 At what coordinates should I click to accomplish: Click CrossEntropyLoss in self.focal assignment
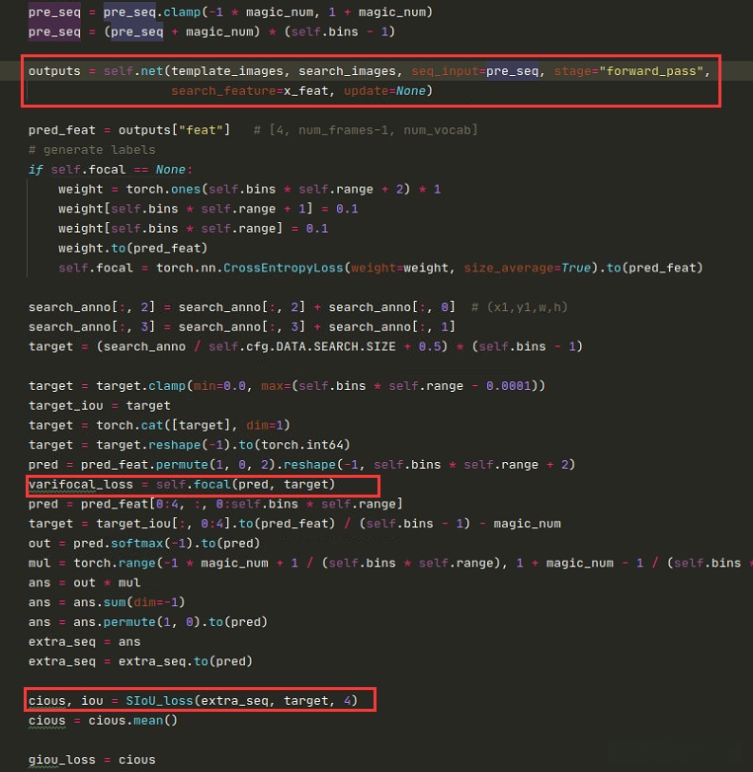coord(283,268)
